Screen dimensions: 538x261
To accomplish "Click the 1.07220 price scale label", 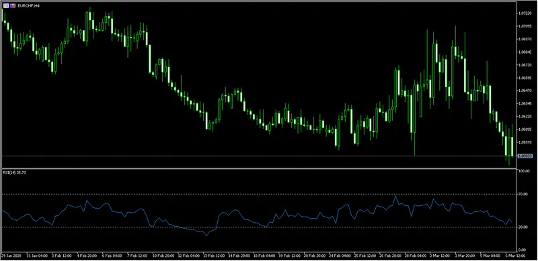I will point(525,13).
